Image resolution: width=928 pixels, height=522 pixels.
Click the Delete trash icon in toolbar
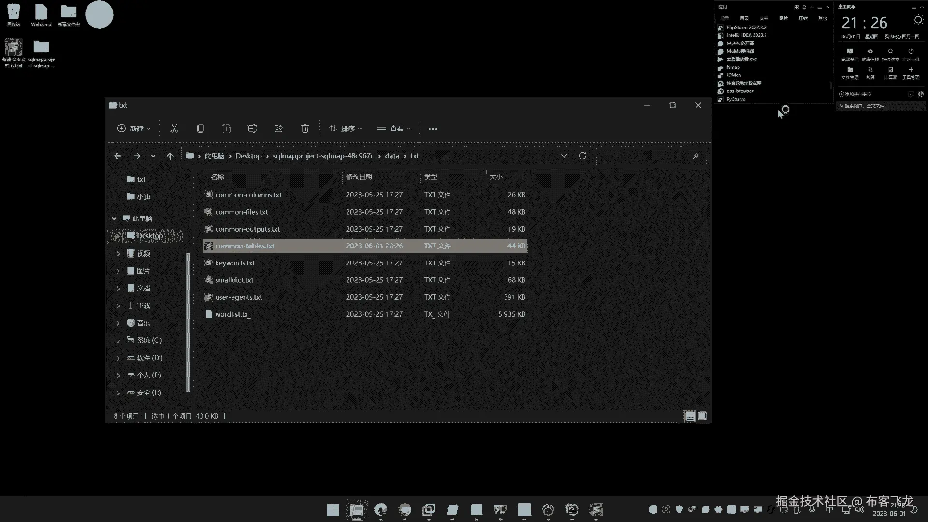(305, 129)
